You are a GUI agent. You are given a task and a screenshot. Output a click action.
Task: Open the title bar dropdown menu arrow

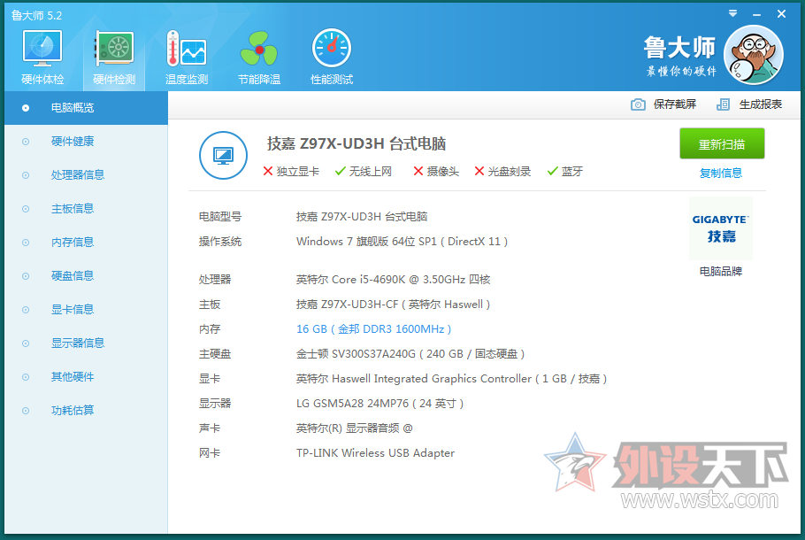tap(733, 13)
